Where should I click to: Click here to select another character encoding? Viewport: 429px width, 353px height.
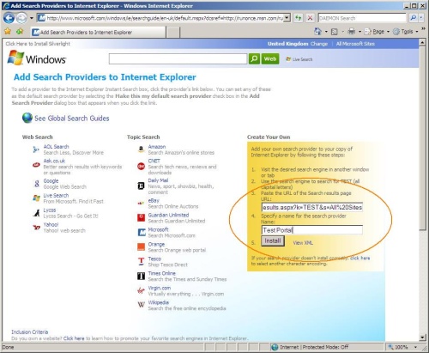360,258
